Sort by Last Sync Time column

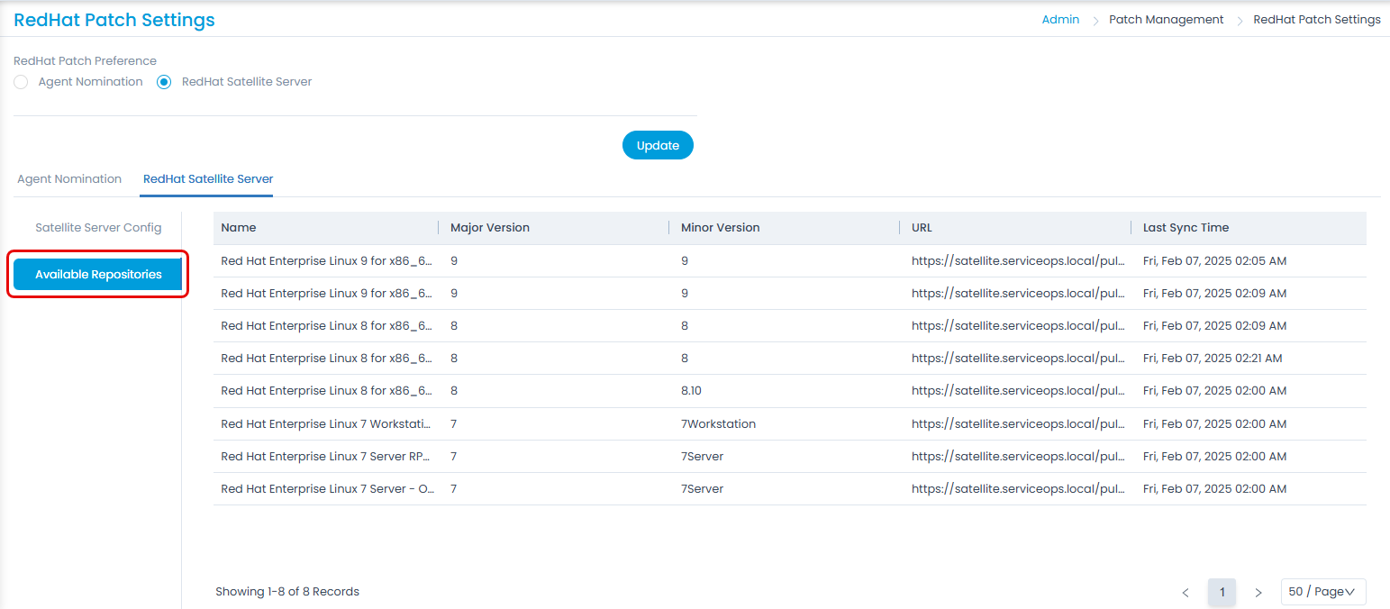click(1186, 228)
